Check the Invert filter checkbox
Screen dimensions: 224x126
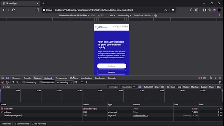pos(110,87)
